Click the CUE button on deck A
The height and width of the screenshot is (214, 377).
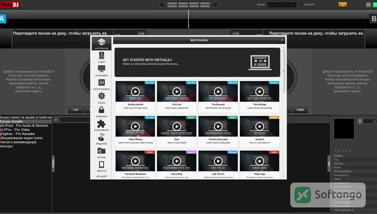pyautogui.click(x=75, y=110)
